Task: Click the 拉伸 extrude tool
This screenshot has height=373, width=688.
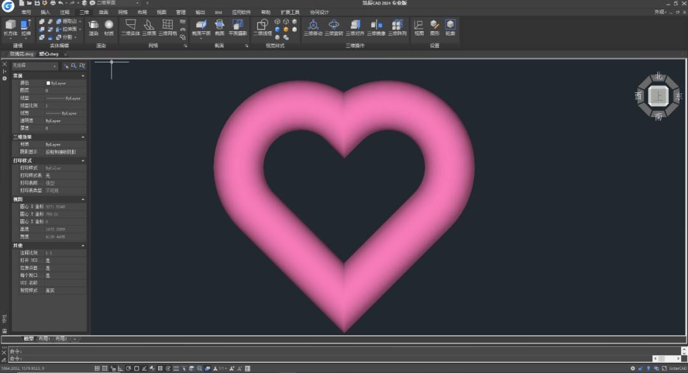Action: point(25,27)
